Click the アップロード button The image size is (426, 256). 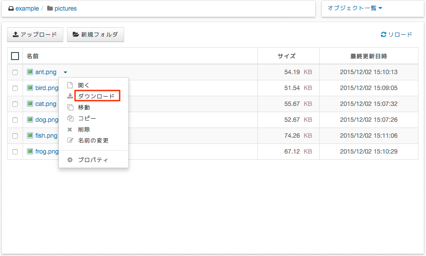click(x=35, y=34)
